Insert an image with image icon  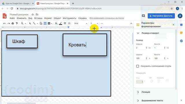[49, 23]
